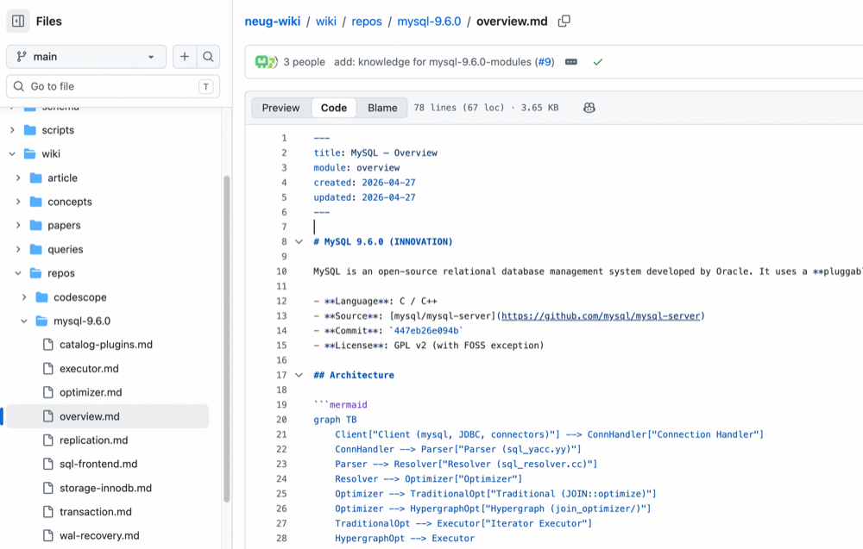View commit status green checkmark
863x549 pixels.
(x=598, y=62)
